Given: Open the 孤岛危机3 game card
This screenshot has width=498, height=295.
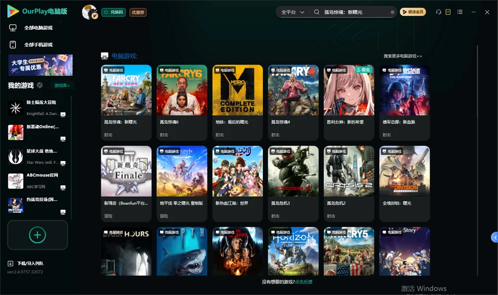Looking at the screenshot, I should pos(293,183).
